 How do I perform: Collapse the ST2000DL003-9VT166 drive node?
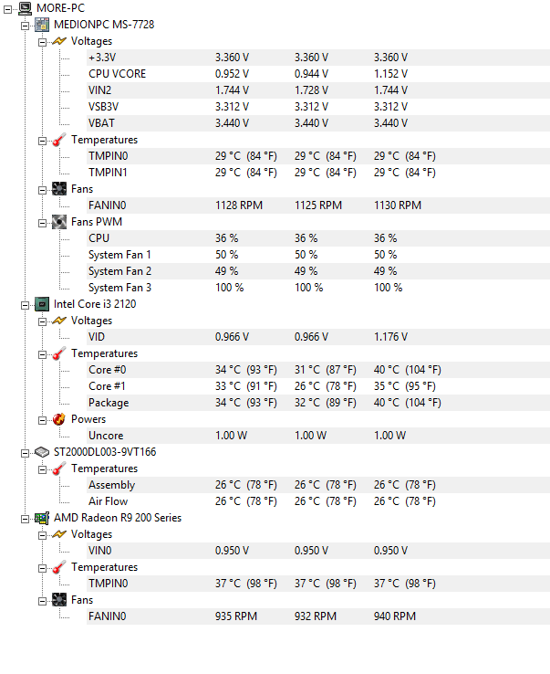26,452
